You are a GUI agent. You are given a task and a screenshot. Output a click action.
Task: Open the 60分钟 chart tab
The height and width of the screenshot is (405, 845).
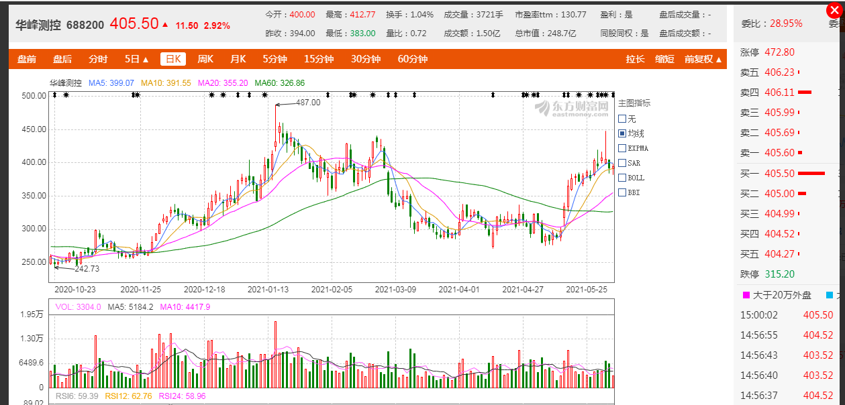412,59
